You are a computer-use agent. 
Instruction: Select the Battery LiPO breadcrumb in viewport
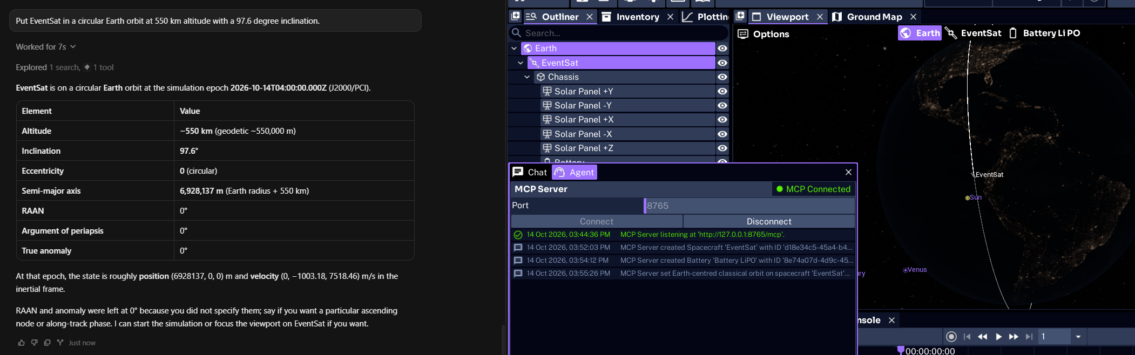pos(1045,33)
